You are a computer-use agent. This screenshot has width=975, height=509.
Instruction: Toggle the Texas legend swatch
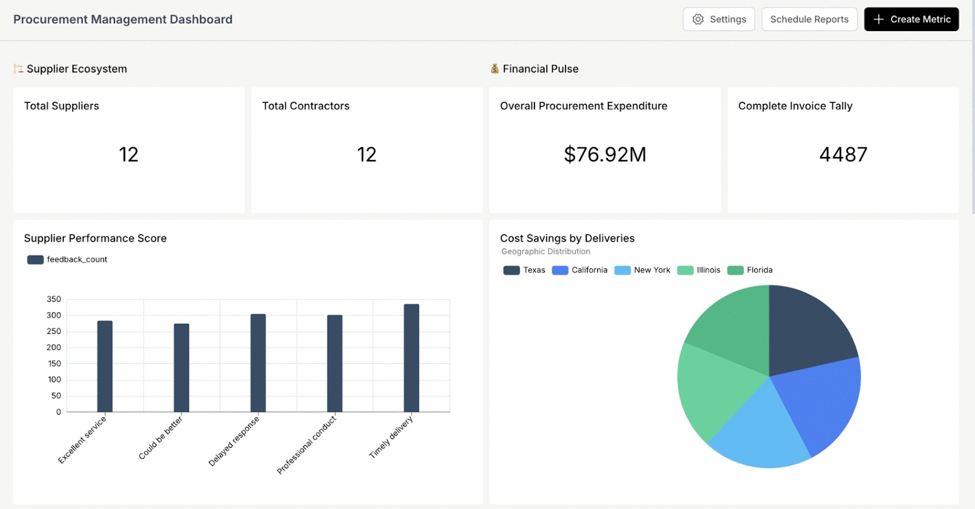click(511, 270)
